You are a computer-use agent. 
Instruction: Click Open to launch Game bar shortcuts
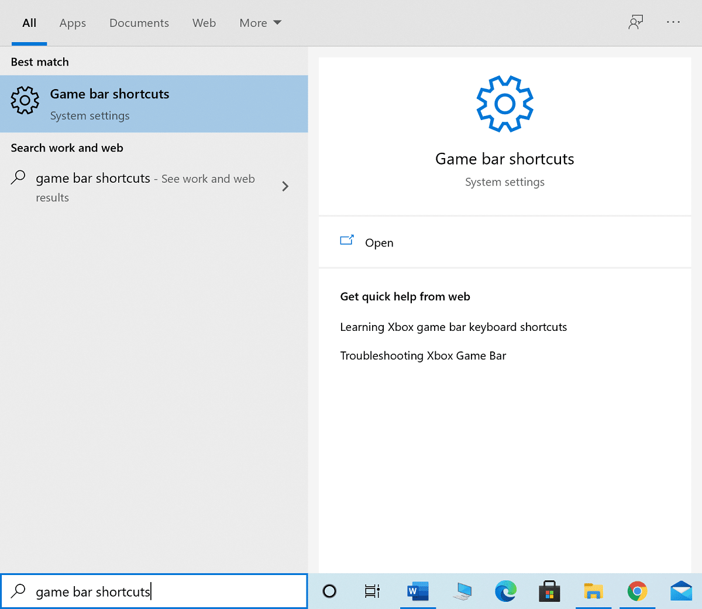pos(379,242)
